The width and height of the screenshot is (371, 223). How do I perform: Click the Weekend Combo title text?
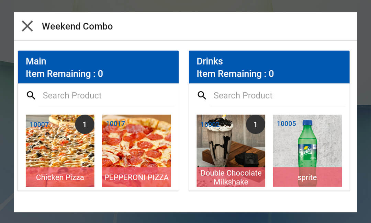[77, 26]
